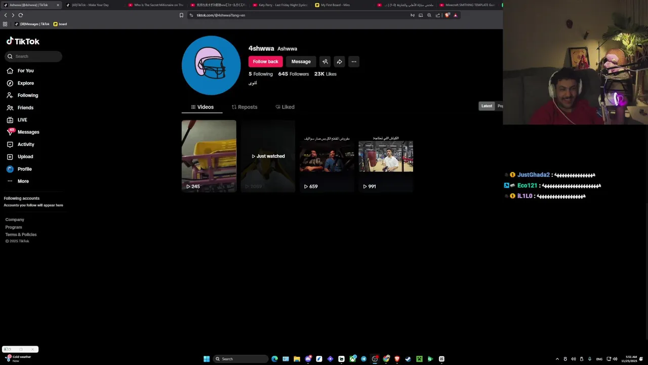Click the browser back arrow
The height and width of the screenshot is (365, 648).
pos(6,15)
